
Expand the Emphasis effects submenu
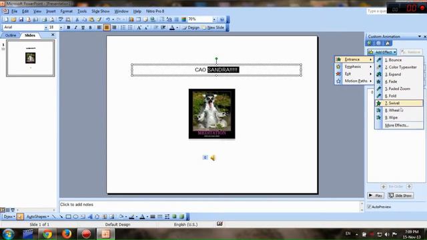(x=354, y=67)
